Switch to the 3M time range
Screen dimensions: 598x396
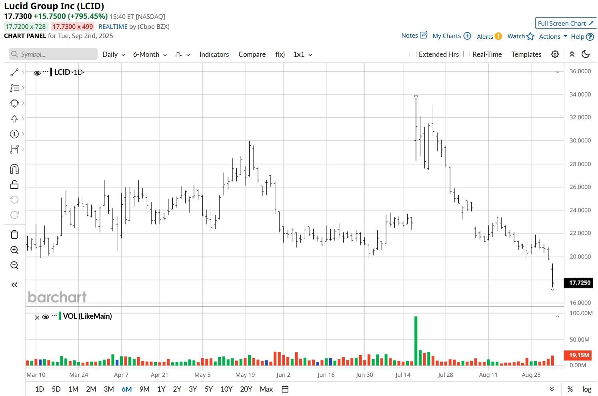109,389
